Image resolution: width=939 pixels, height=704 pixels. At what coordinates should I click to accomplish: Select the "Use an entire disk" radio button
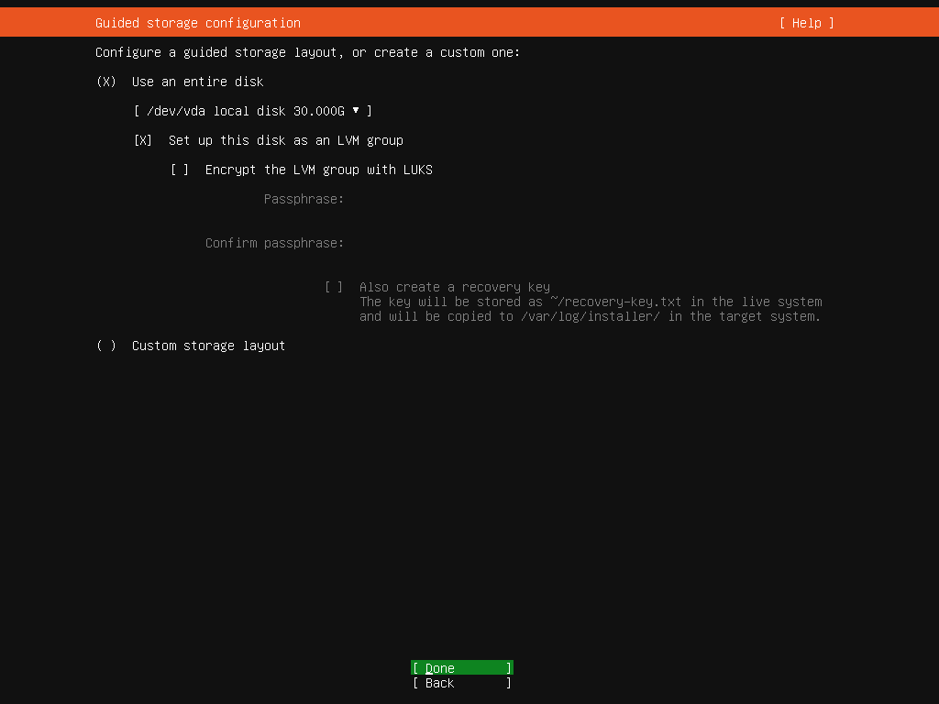coord(106,82)
